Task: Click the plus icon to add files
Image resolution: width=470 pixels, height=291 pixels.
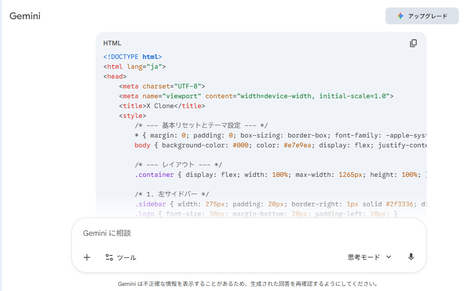Action: pos(87,257)
